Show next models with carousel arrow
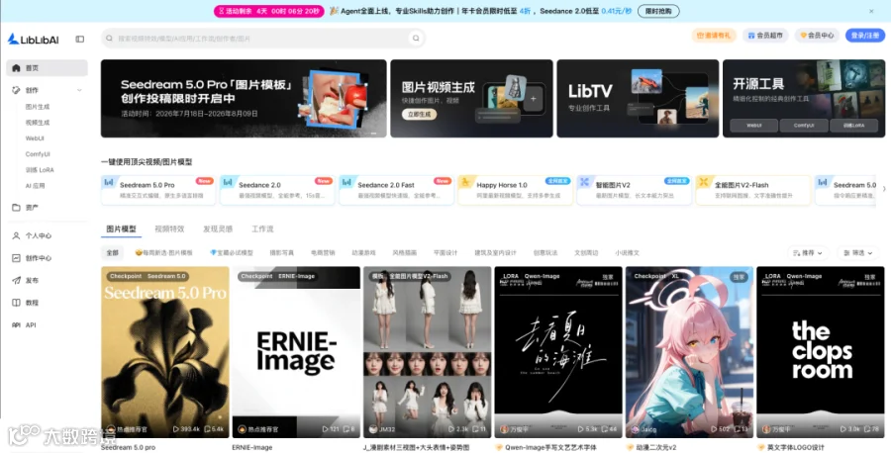The width and height of the screenshot is (891, 453). click(x=884, y=189)
